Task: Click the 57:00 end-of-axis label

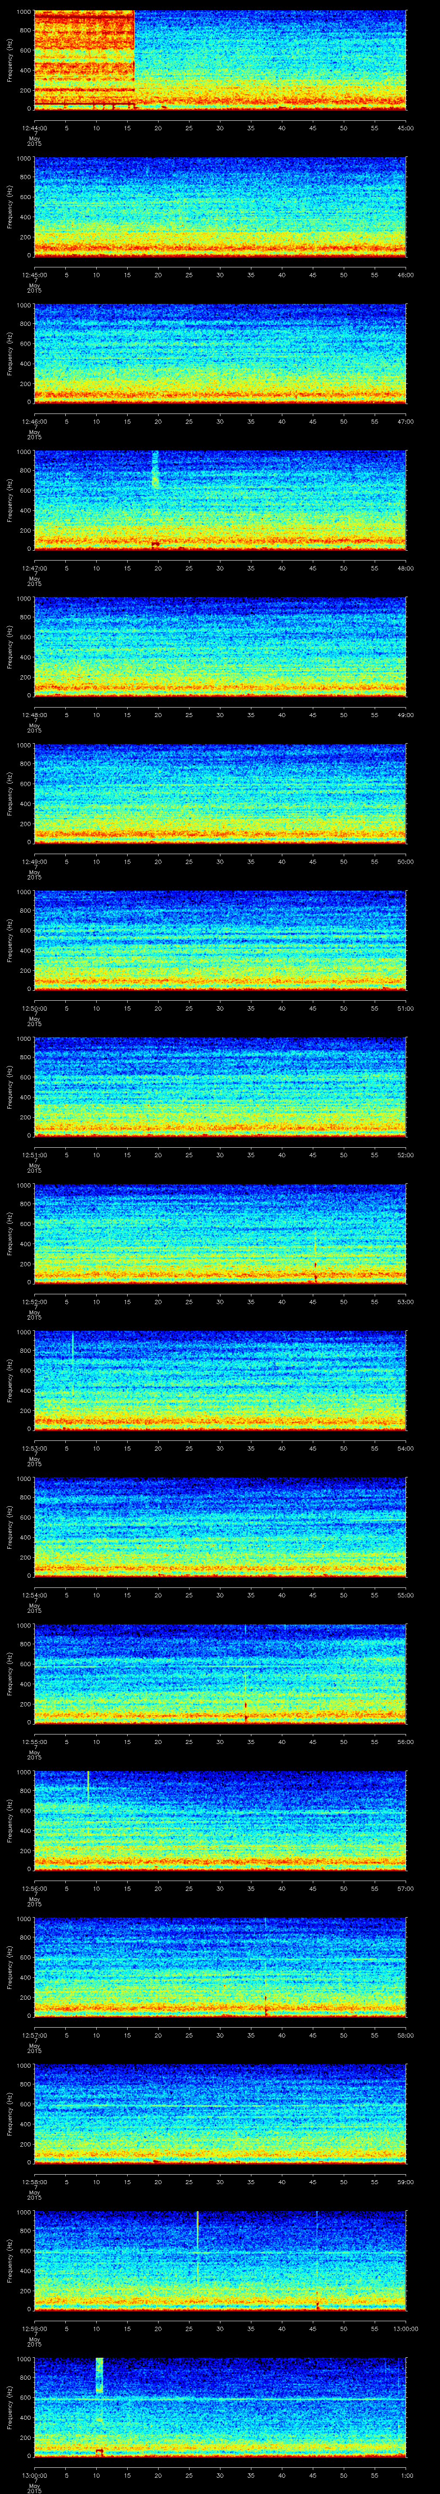Action: coord(405,1889)
